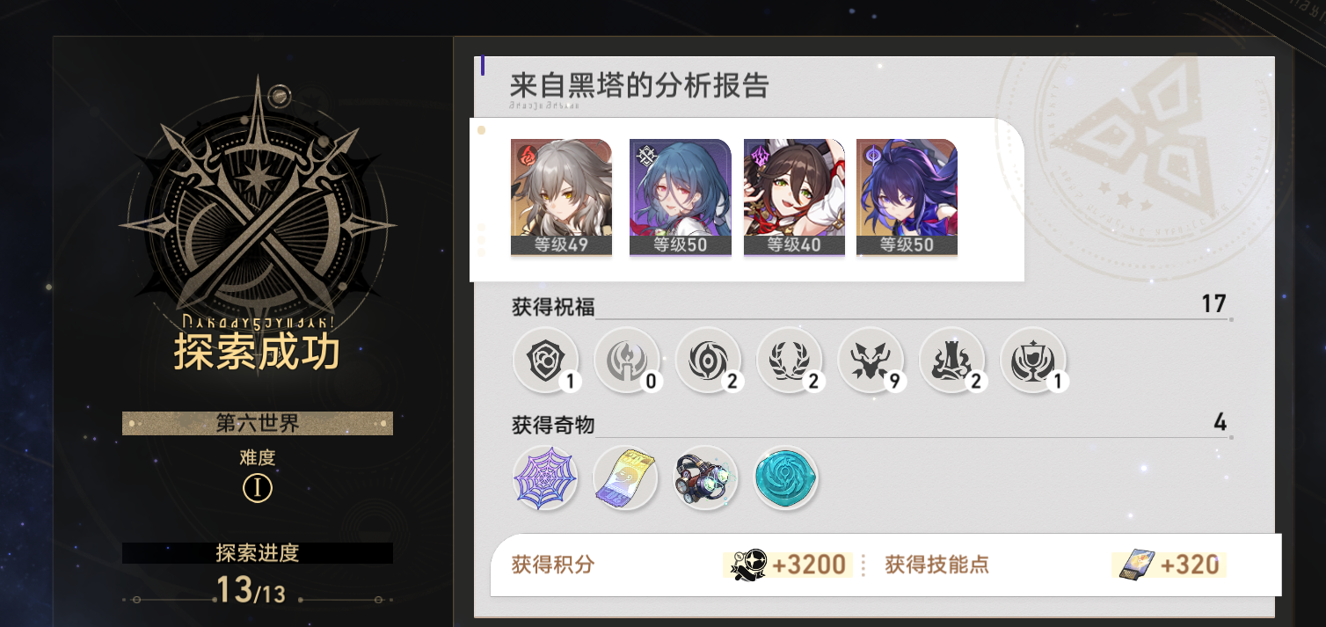Click the Destruction blessing icon showing 2
Image resolution: width=1326 pixels, height=627 pixels.
pos(951,360)
